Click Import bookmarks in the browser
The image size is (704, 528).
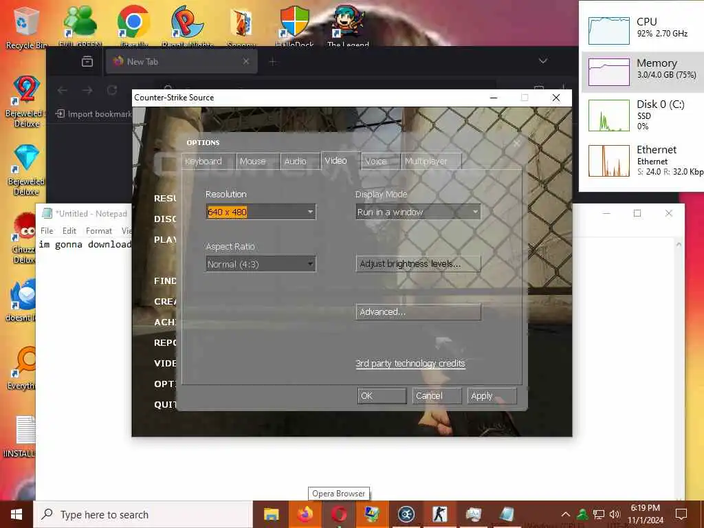tap(93, 114)
